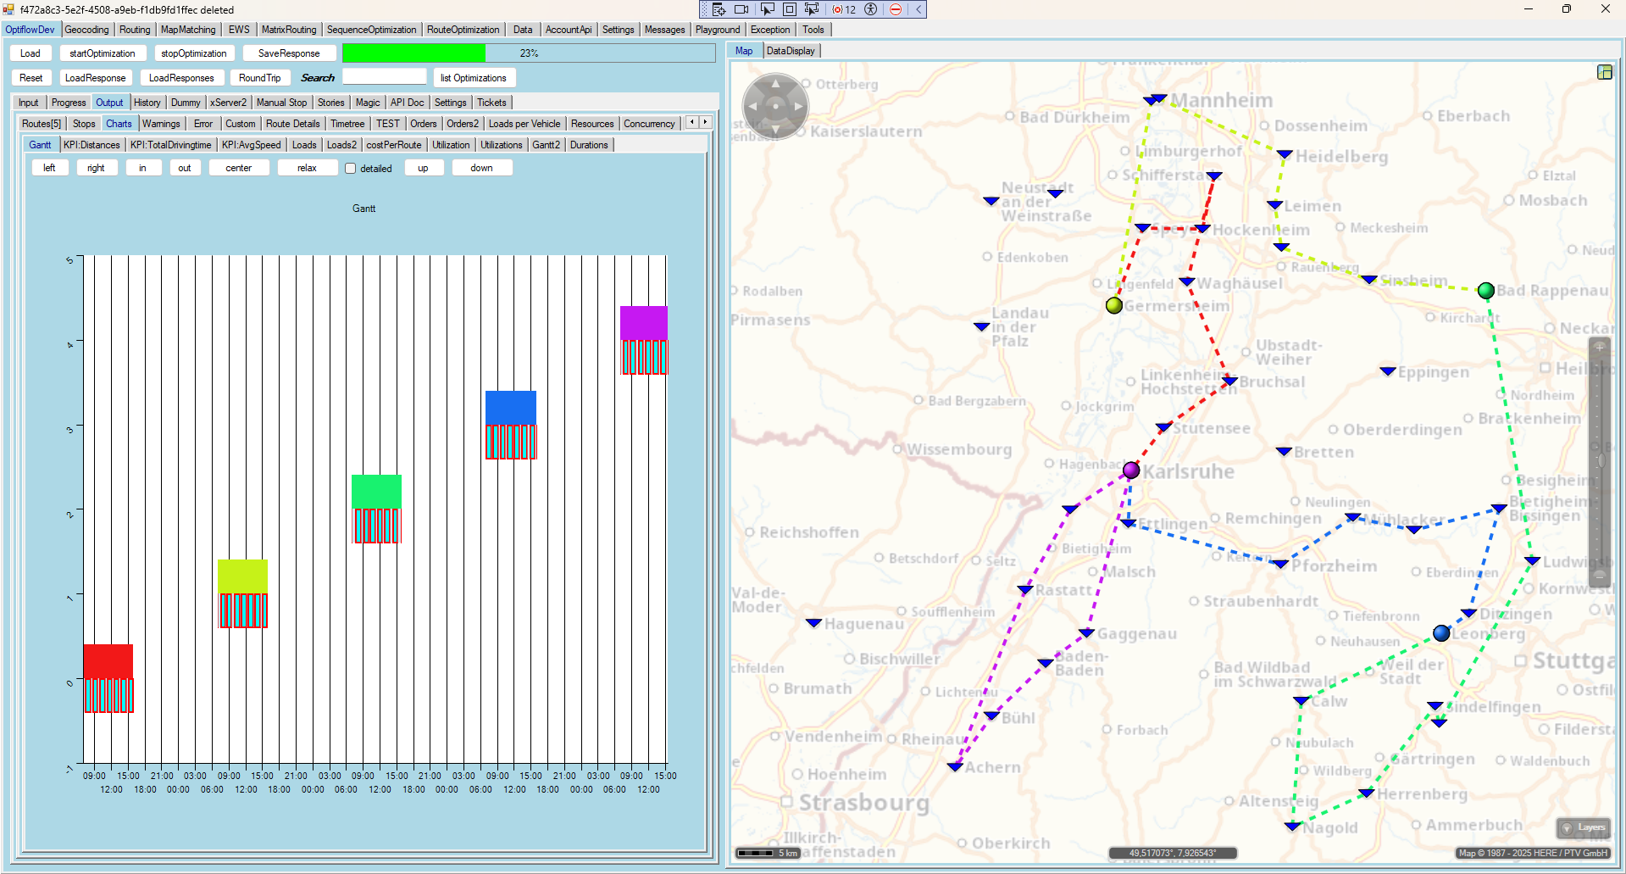Toggle the detailed checkbox
This screenshot has height=874, width=1626.
351,168
